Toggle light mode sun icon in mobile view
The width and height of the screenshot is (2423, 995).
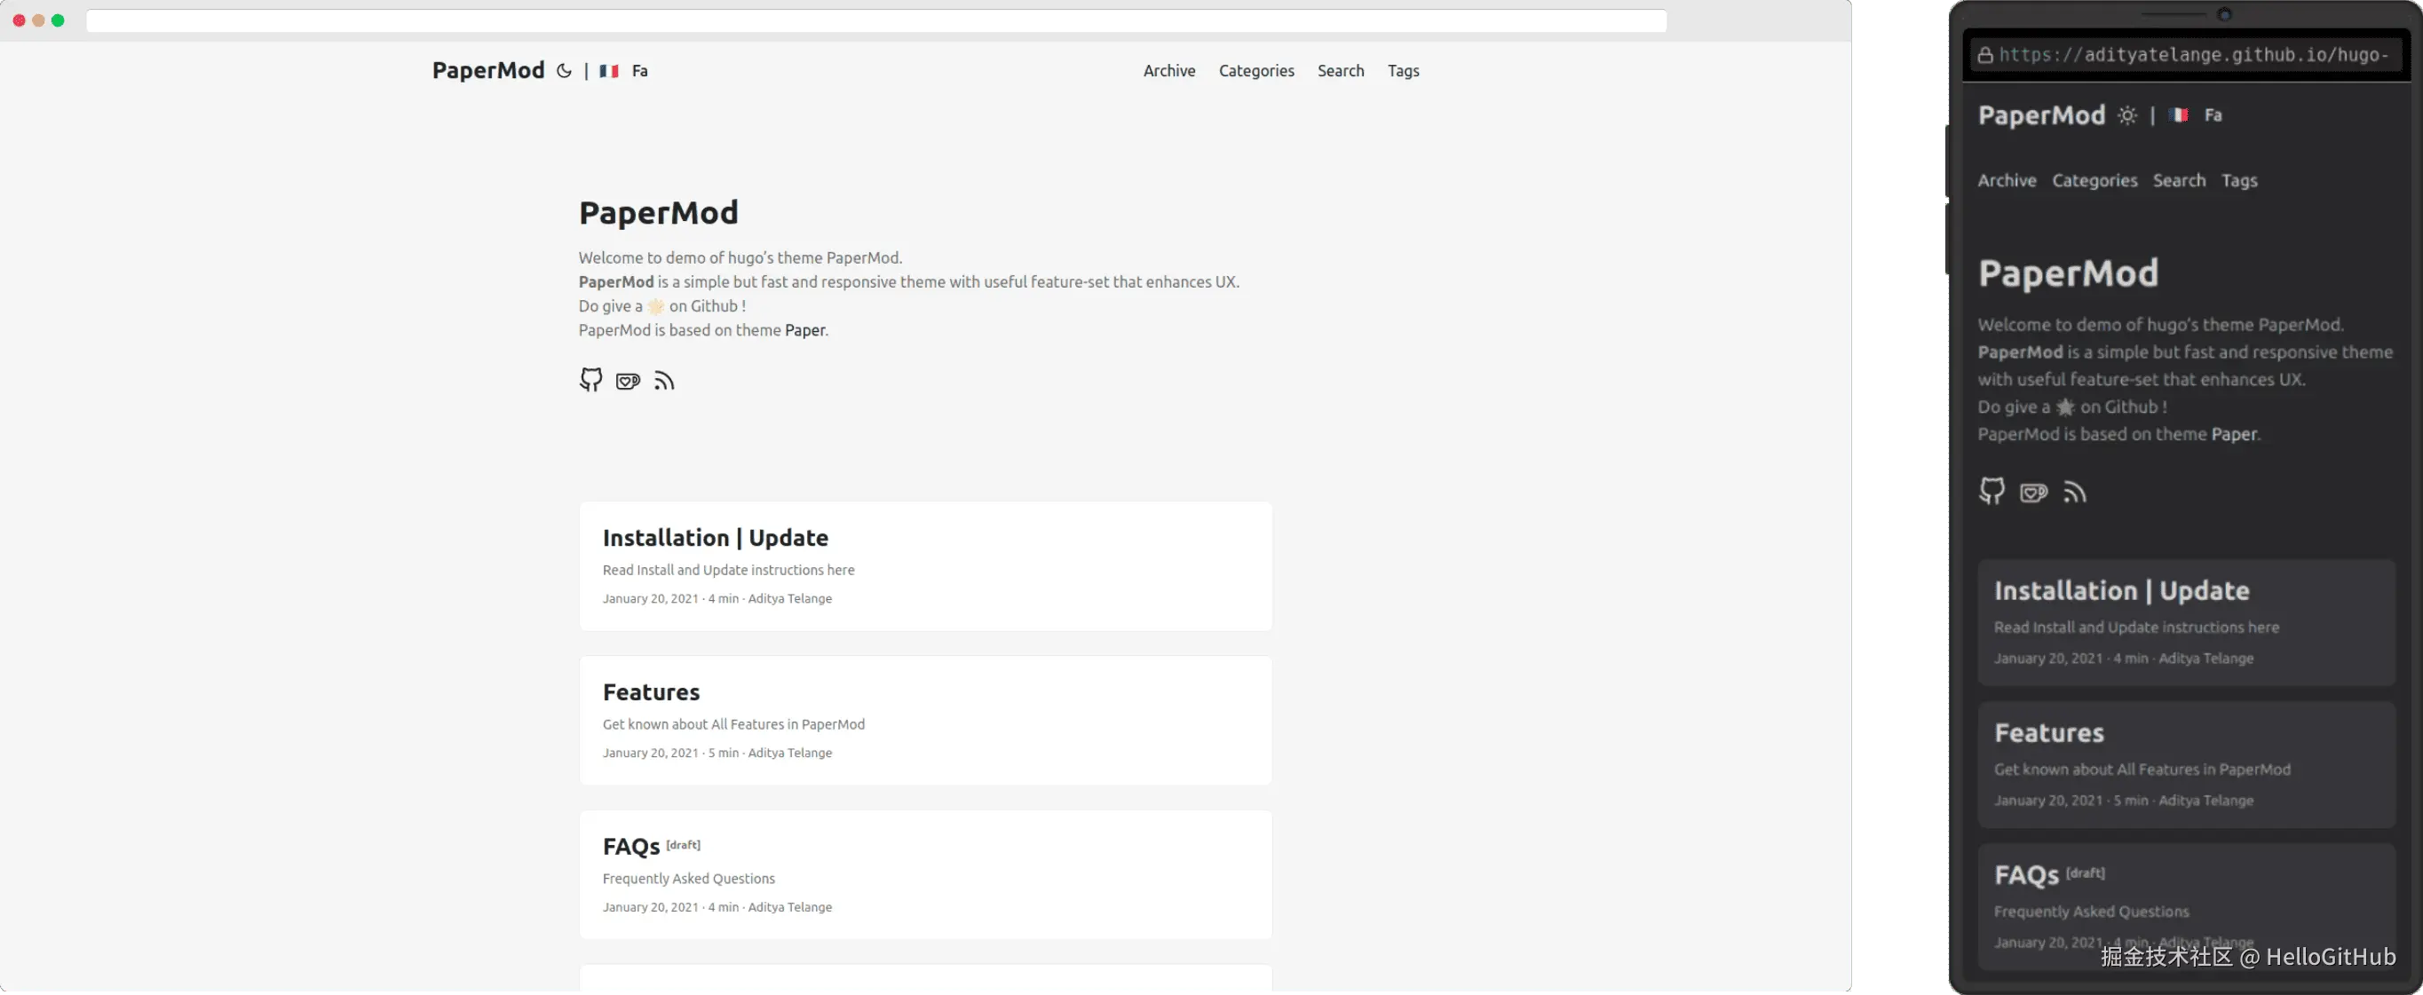pos(2126,115)
